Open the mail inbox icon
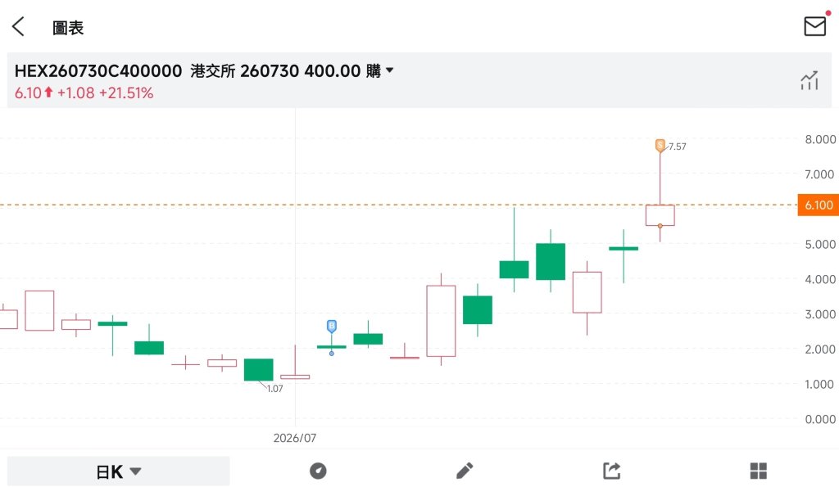The image size is (839, 487). tap(815, 25)
